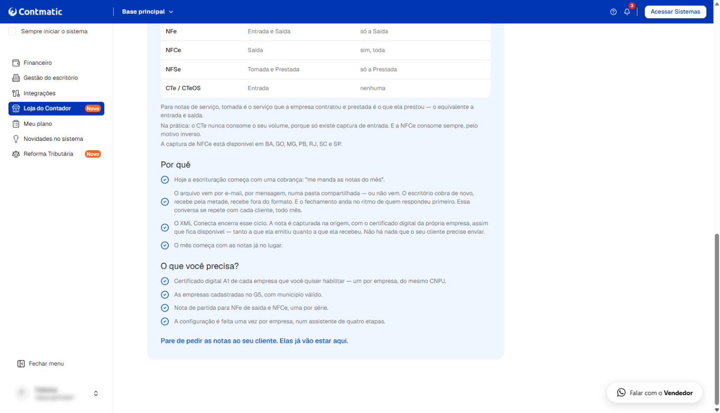Click the Novo badge on Reforma Tributária

(x=93, y=154)
